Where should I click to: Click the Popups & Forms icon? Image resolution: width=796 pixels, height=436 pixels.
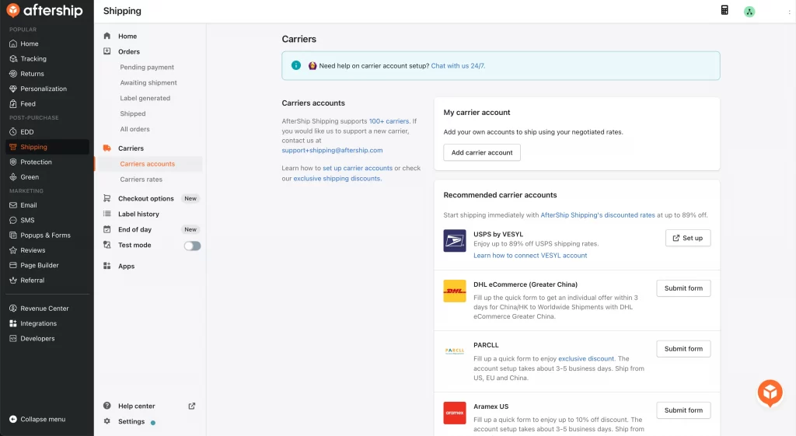[x=13, y=235]
